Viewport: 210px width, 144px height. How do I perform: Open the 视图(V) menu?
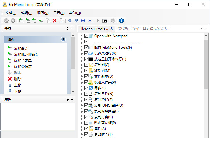click(x=43, y=13)
